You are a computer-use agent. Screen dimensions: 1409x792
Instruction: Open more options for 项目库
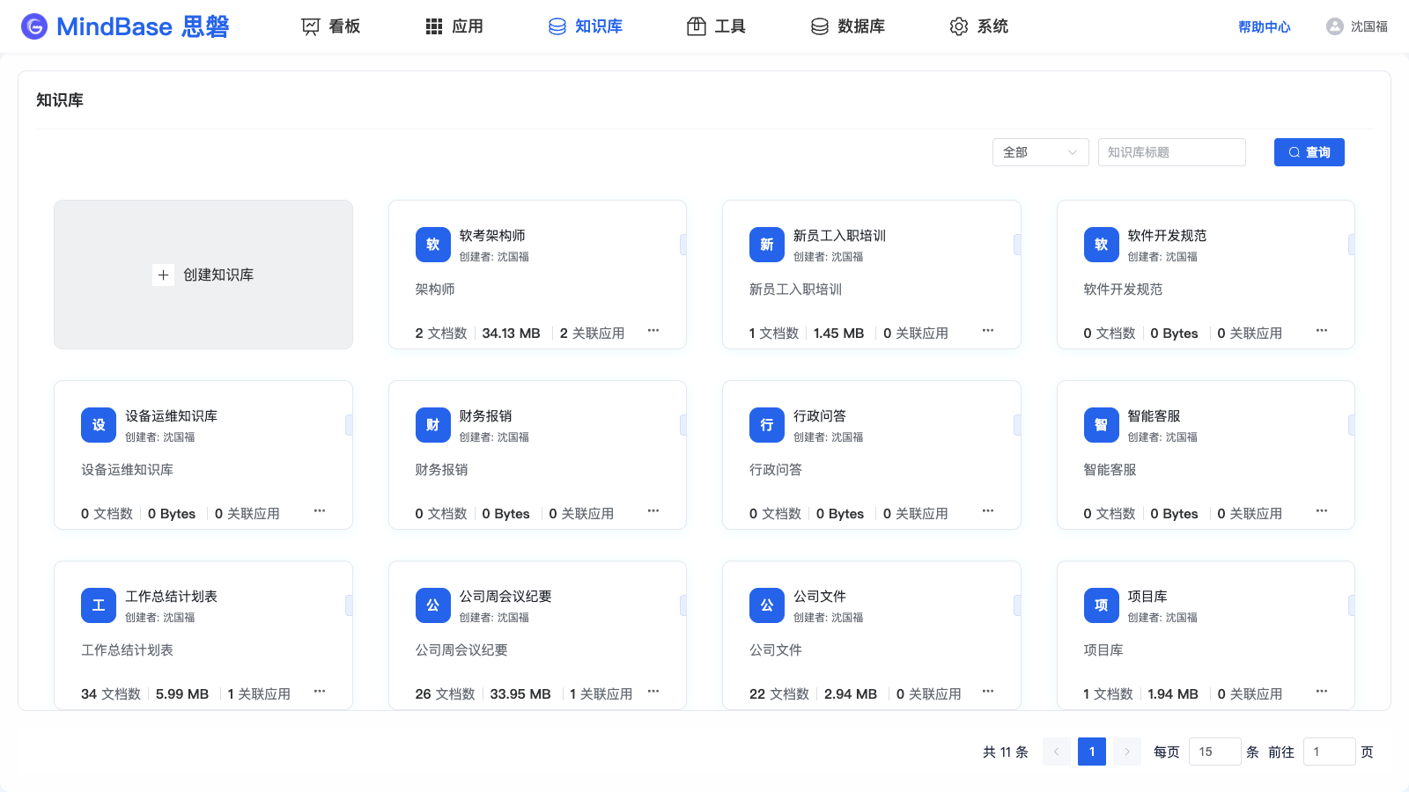tap(1322, 692)
